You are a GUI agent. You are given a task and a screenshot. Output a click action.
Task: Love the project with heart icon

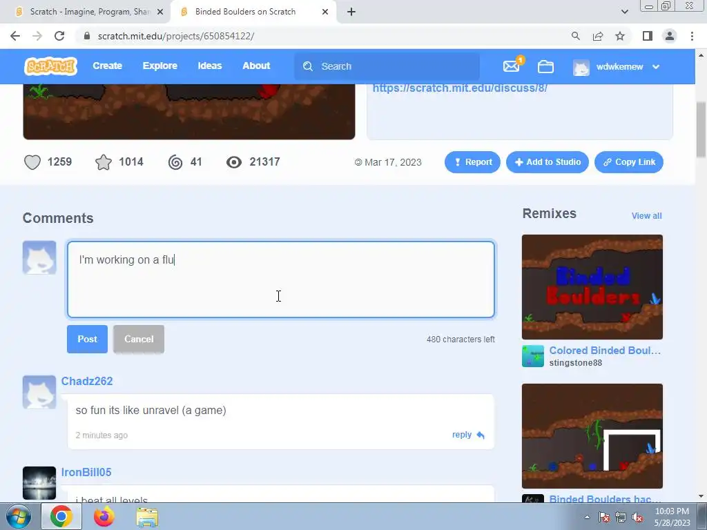pyautogui.click(x=32, y=162)
